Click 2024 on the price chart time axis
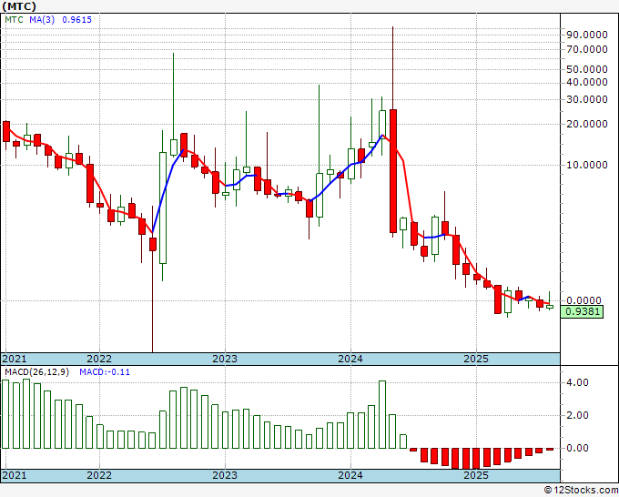The image size is (619, 497). tap(350, 359)
